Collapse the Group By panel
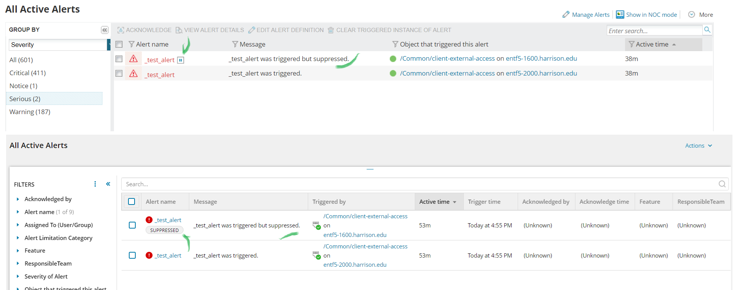 click(104, 30)
